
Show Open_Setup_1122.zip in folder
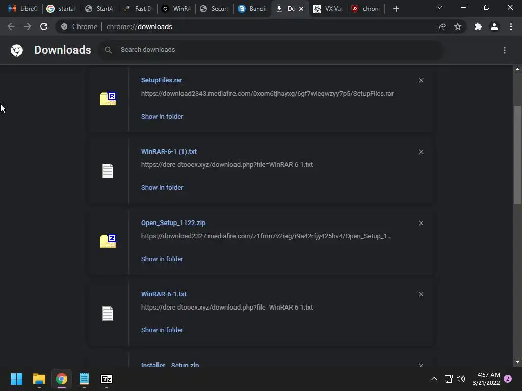162,259
